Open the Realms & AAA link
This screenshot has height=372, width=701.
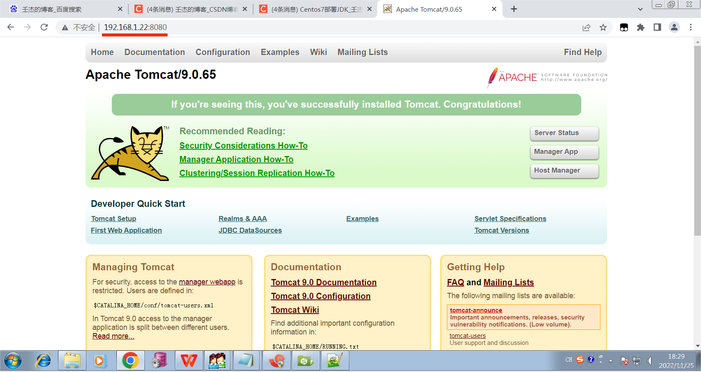tap(243, 219)
